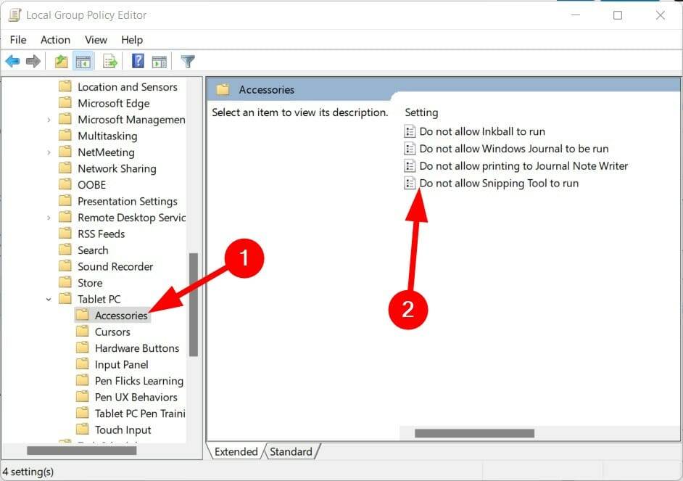Screen dimensions: 683x481
Task: Select Pen UX Behaviors tree item
Action: pyautogui.click(x=136, y=397)
